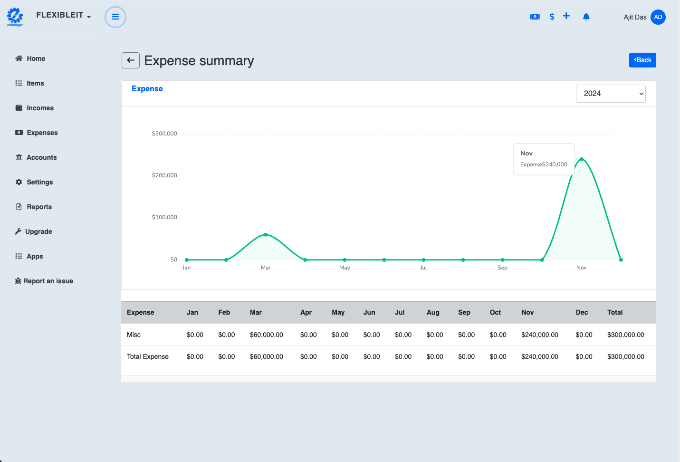Open the banknote icon in top bar

point(535,17)
